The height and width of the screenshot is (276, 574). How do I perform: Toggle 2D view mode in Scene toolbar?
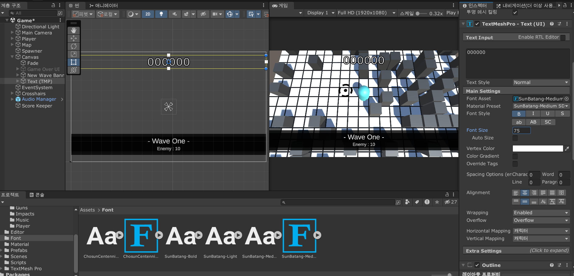click(148, 14)
